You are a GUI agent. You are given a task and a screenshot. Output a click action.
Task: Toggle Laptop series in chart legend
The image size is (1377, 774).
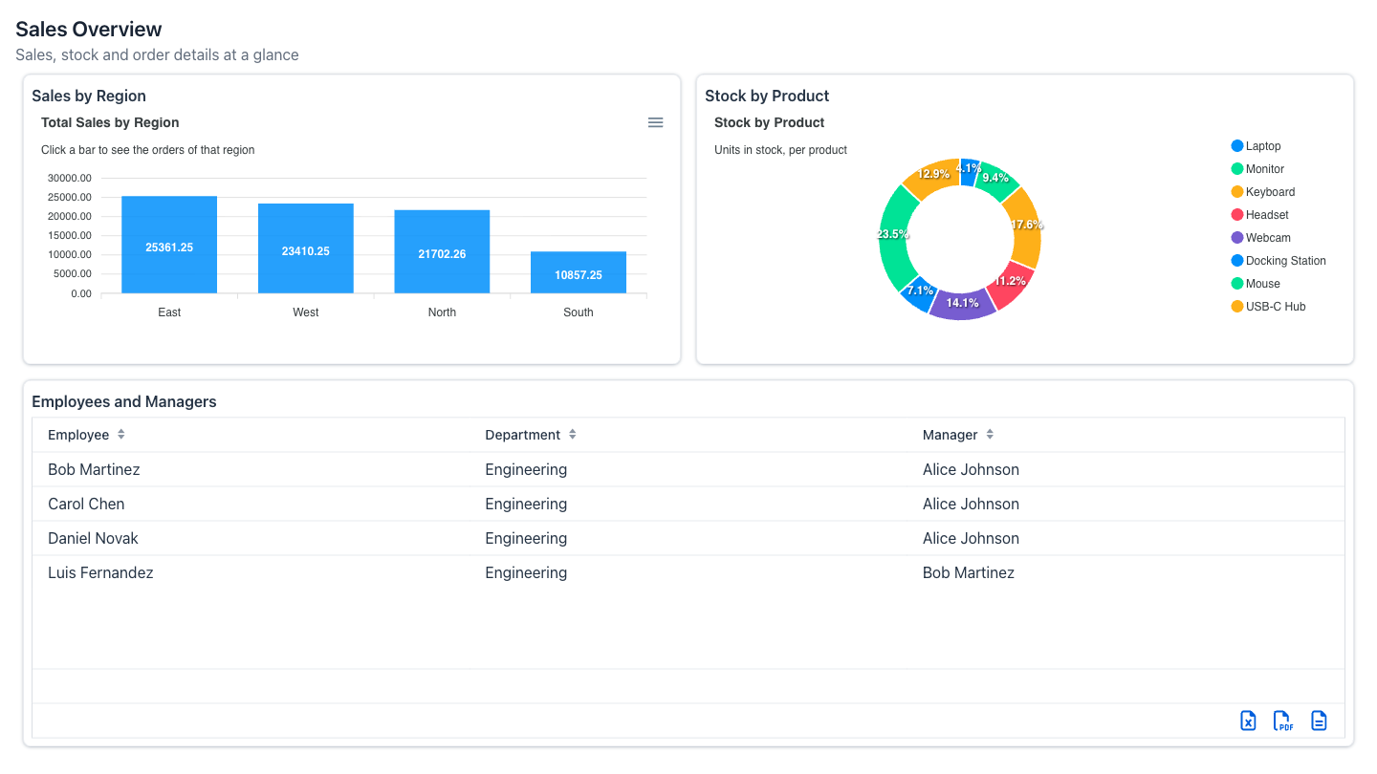1257,146
